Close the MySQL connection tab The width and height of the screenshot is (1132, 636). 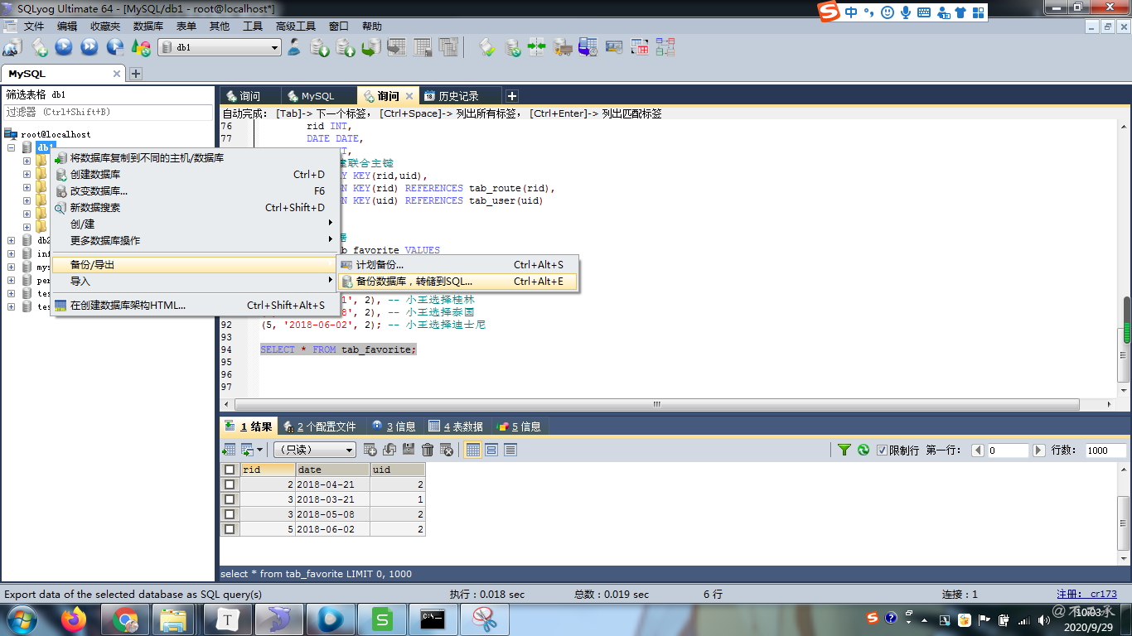tap(117, 74)
